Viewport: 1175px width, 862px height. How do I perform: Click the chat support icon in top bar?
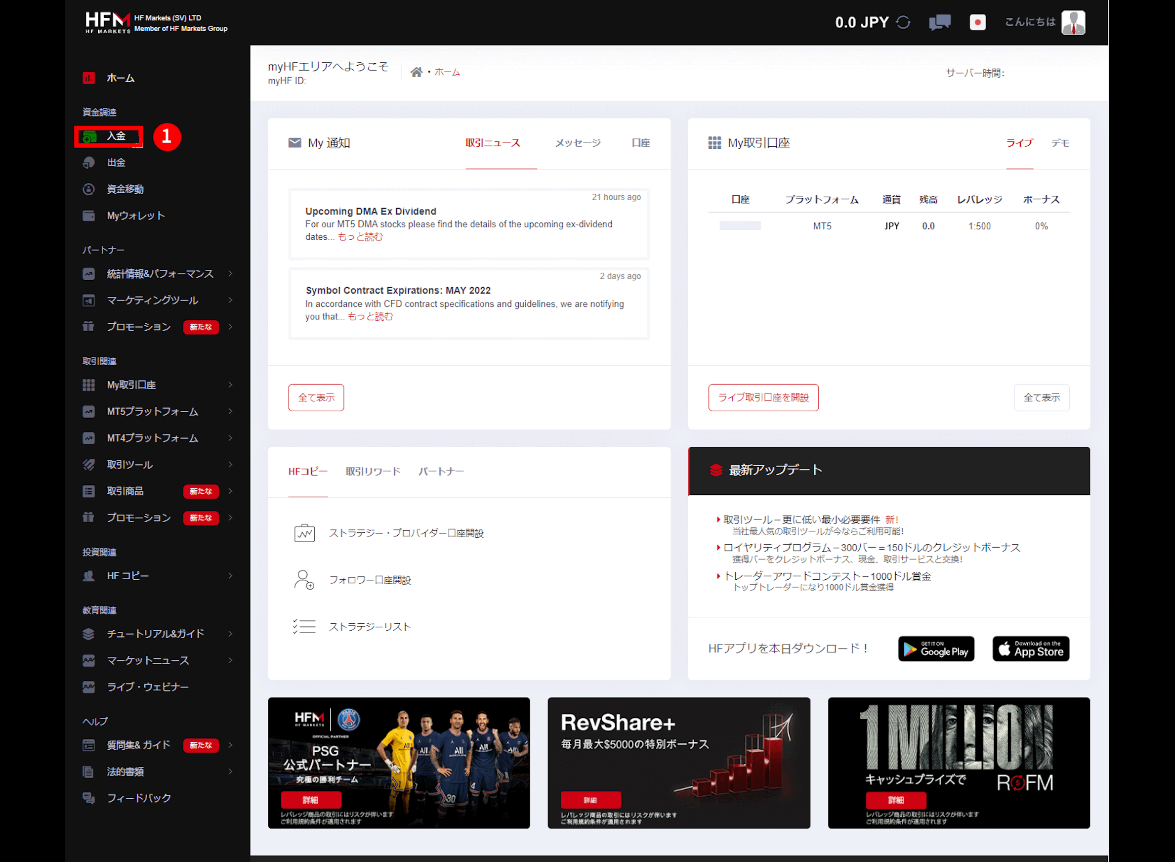coord(939,22)
